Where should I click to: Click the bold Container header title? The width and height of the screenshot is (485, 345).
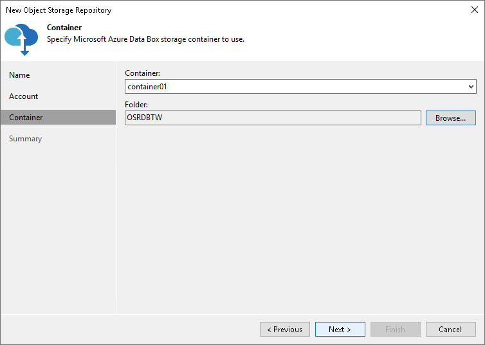click(64, 28)
